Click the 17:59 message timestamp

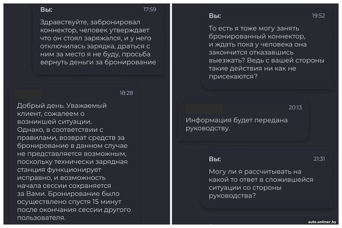[x=150, y=9]
